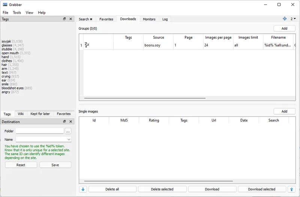
Task: Close the Search tab with its x icon
Action: point(91,19)
